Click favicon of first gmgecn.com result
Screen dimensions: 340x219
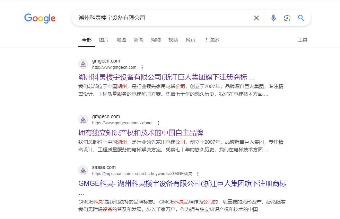[x=83, y=64]
